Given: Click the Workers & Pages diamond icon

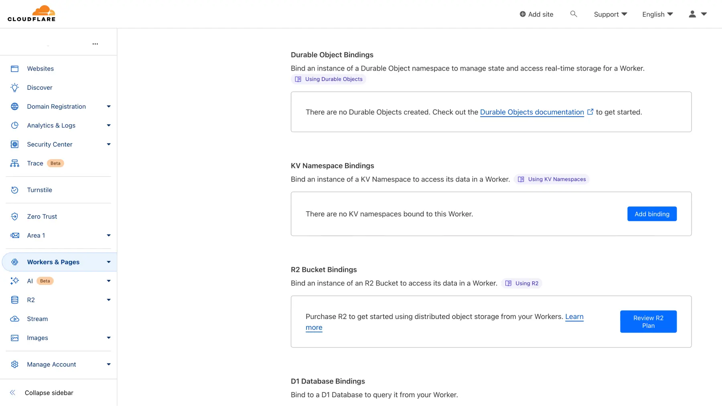Looking at the screenshot, I should click(x=15, y=262).
